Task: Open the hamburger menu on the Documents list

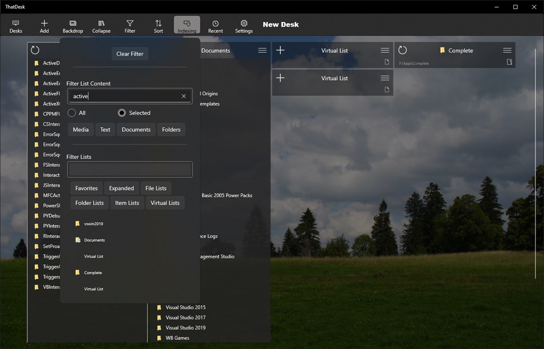Action: (x=262, y=50)
